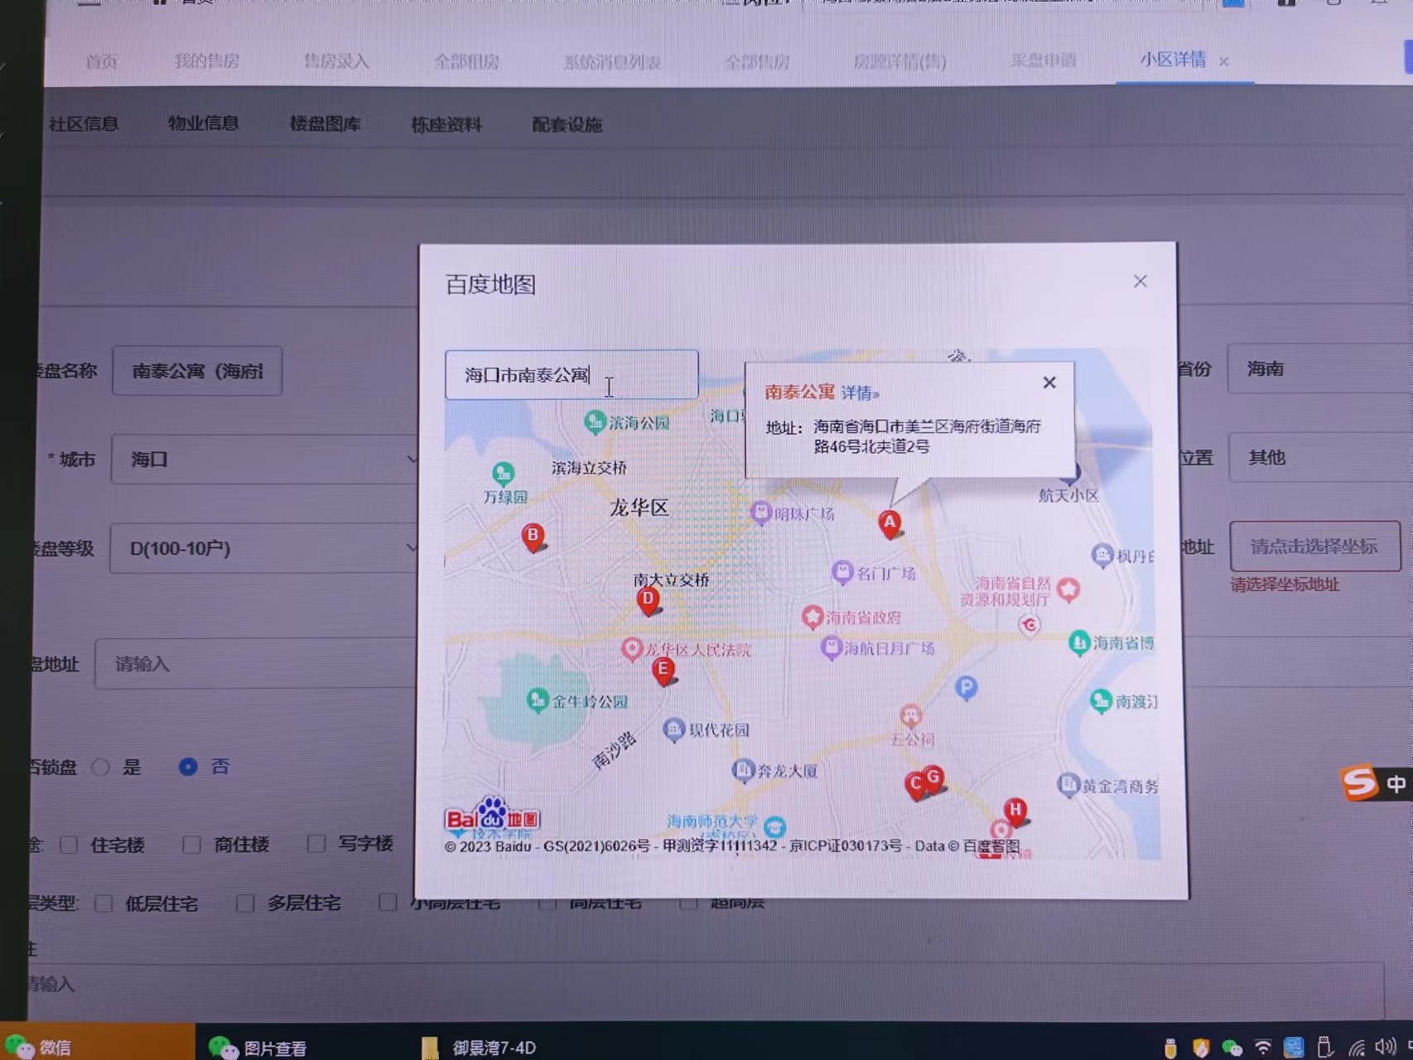
Task: Open the 楼盘等级 dropdown
Action: pyautogui.click(x=265, y=548)
